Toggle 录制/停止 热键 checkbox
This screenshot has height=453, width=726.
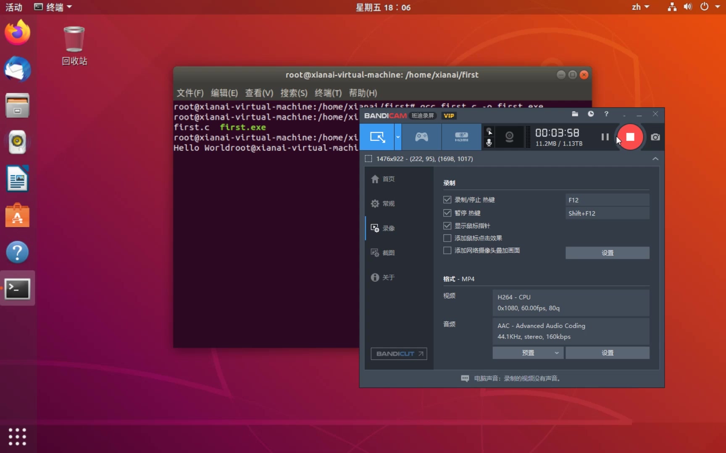447,200
